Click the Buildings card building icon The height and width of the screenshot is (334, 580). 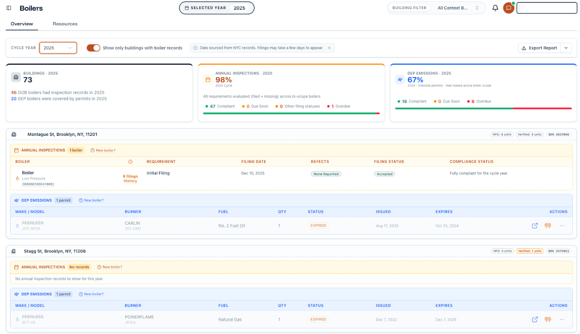[x=16, y=77]
